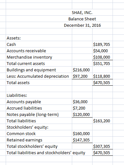The width and height of the screenshot is (124, 165).
Task: Click the $351,705 total current assets value
Action: [x=101, y=63]
